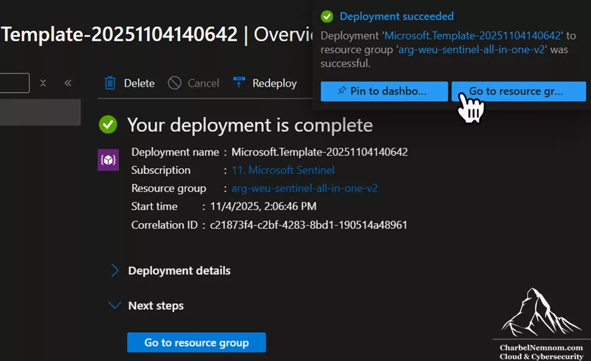Open the Microsoft.Template-20251104140642 link in the notification
591x361 pixels.
click(x=473, y=35)
